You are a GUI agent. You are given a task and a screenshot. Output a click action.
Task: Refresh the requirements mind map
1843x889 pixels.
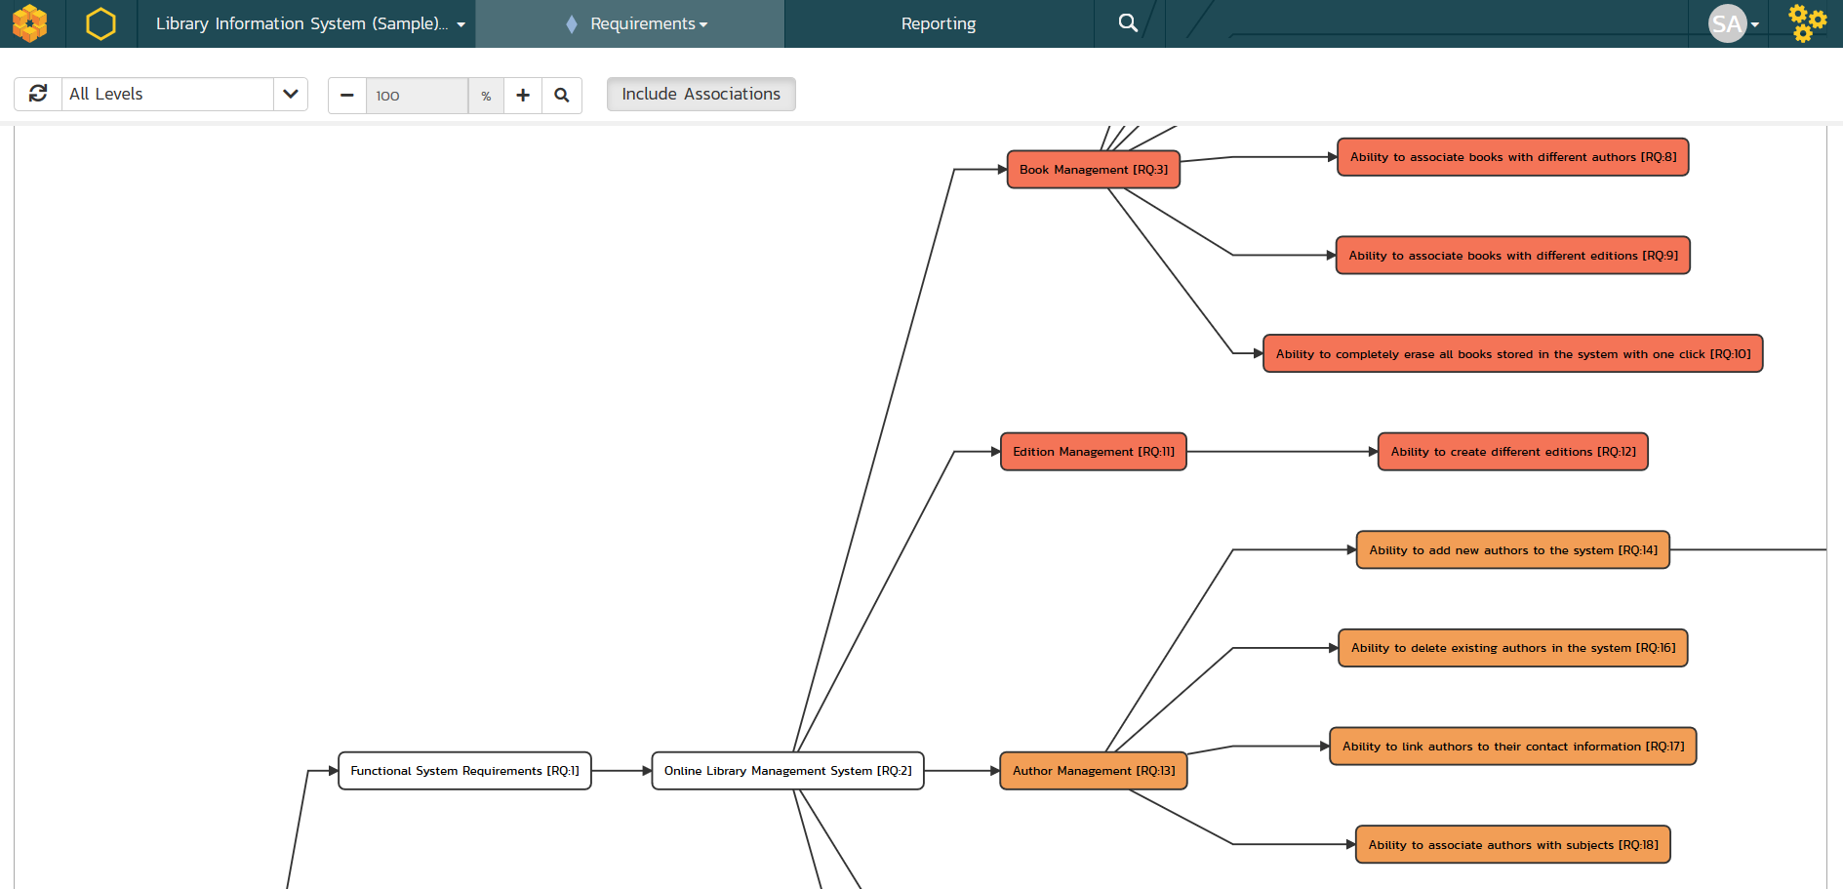point(38,95)
